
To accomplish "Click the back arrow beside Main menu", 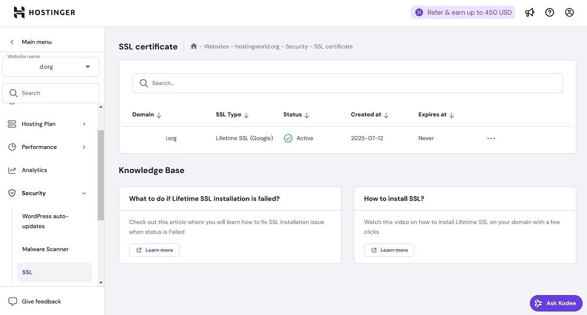I will click(x=12, y=42).
